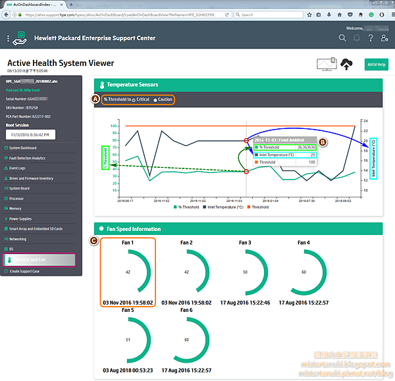The width and height of the screenshot is (395, 381).
Task: Open the help question mark icon
Action: click(370, 38)
